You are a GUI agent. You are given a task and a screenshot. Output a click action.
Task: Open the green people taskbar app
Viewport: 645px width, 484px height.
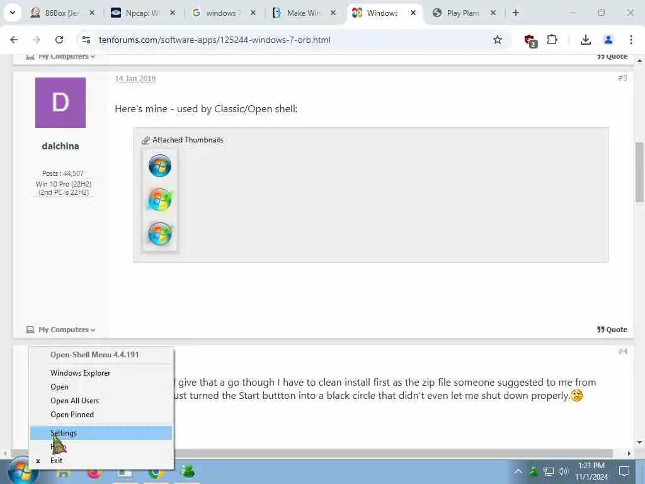tap(188, 471)
